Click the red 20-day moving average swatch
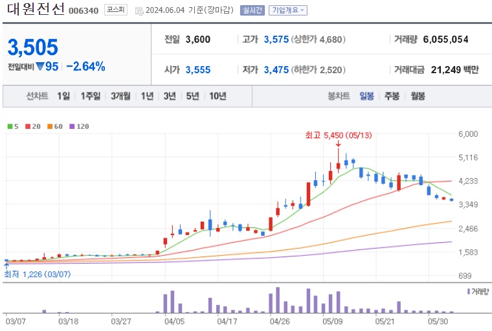The image size is (492, 331). coord(28,126)
